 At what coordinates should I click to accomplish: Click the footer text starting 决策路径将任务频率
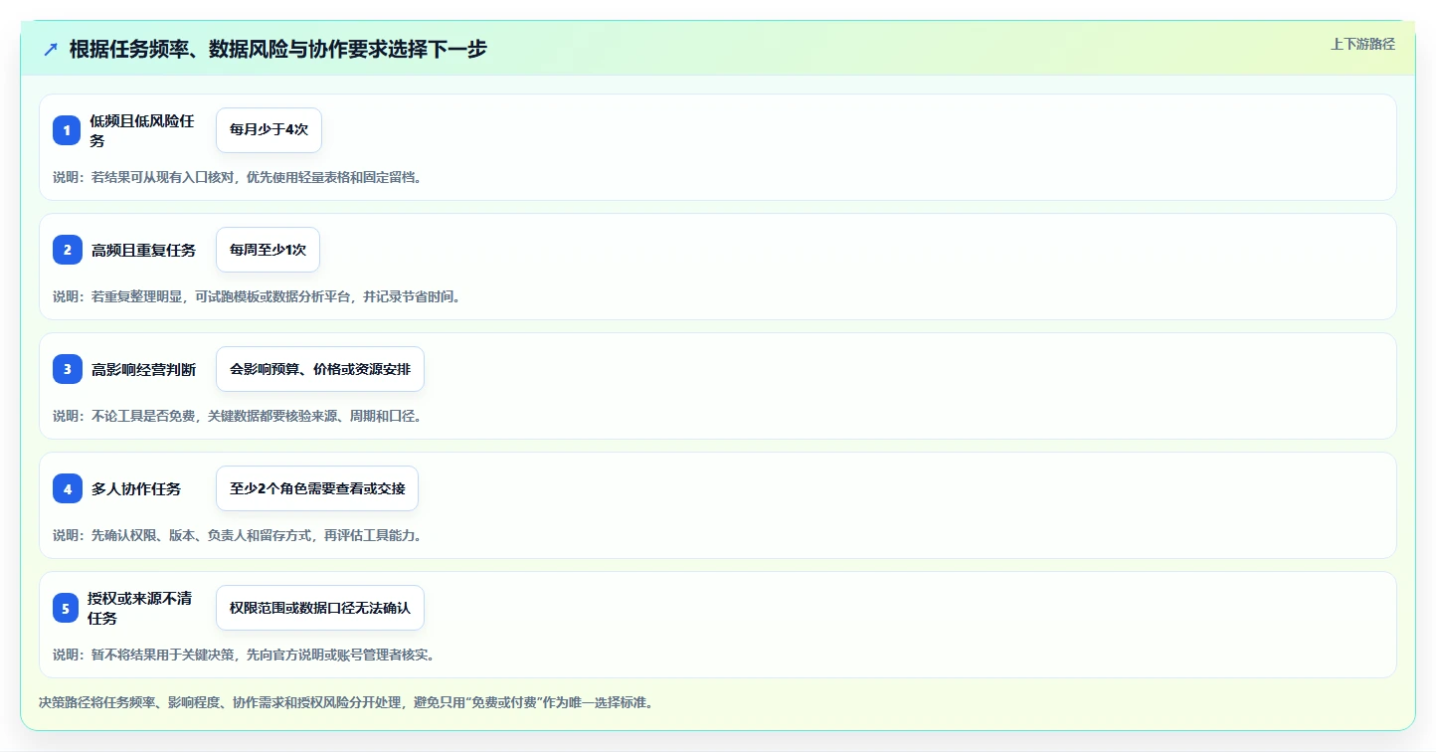pyautogui.click(x=346, y=702)
